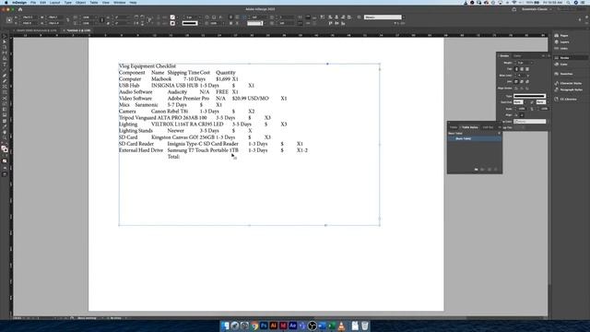Switch to the first (inactive) document tab
This screenshot has width=590, height=332.
[36, 30]
